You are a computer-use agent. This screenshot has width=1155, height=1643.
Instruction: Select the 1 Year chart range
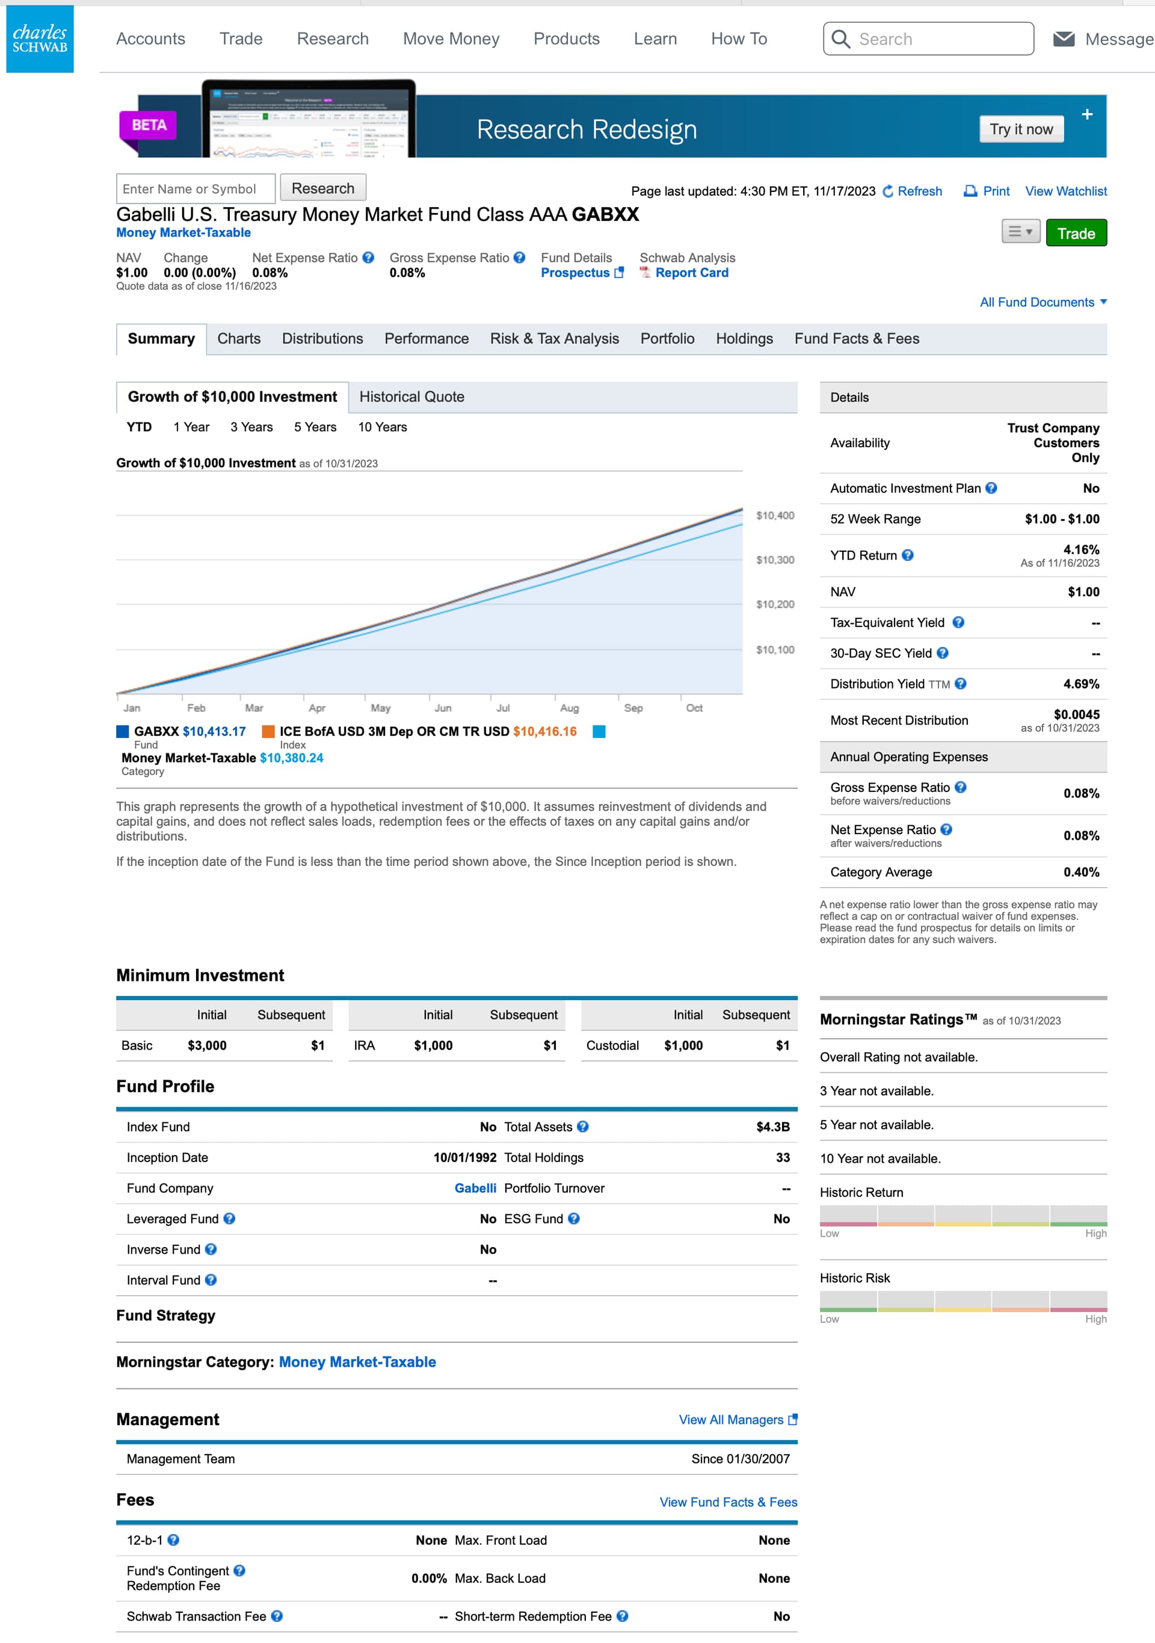point(192,427)
